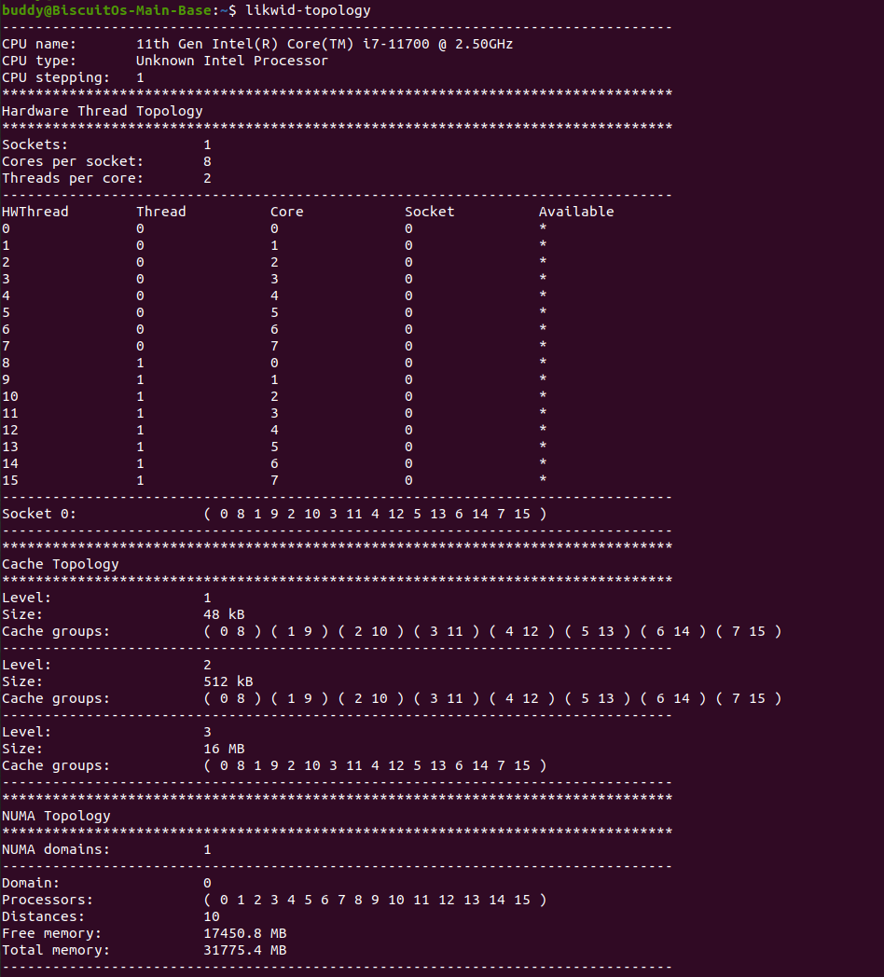Click the Available column header

point(576,212)
